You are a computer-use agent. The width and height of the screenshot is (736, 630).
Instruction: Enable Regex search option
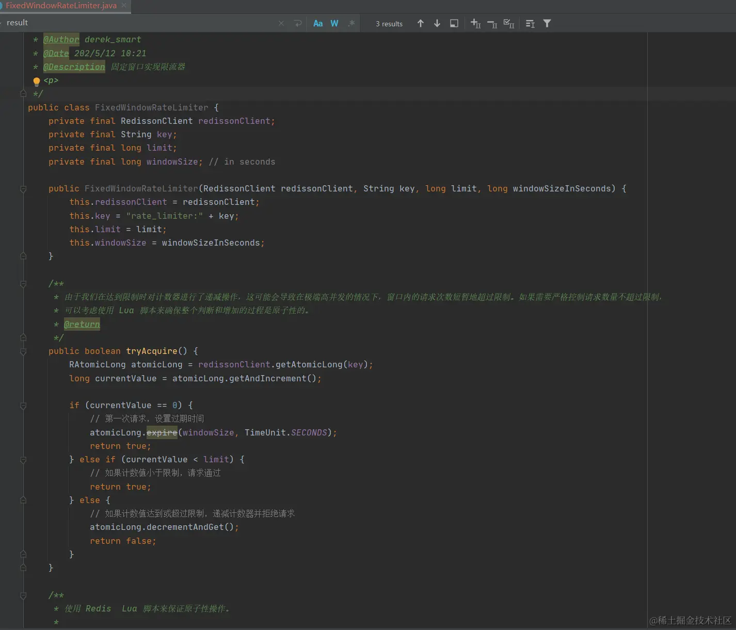[x=351, y=23]
